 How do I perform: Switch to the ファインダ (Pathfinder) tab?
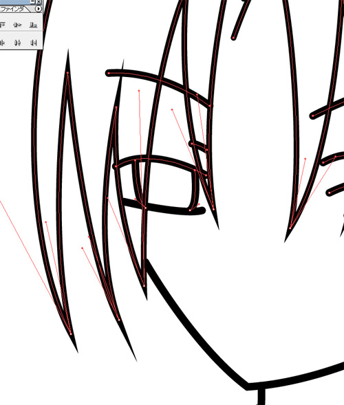point(13,9)
